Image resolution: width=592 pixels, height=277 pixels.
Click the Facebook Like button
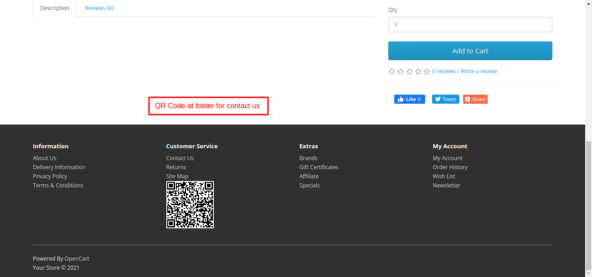pyautogui.click(x=409, y=99)
